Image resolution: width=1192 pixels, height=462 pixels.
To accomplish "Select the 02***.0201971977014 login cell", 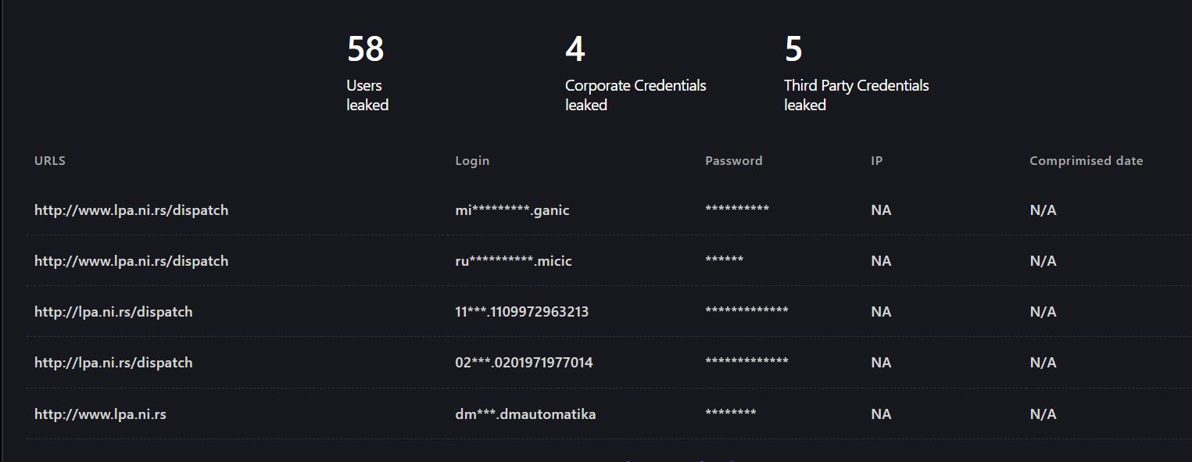I will (524, 363).
